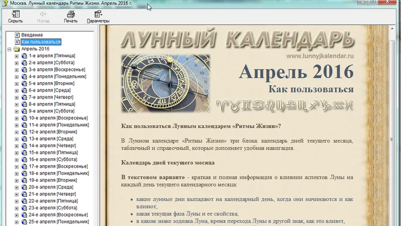
Task: Select the Апрель 2016 tree label
Action: click(35, 49)
